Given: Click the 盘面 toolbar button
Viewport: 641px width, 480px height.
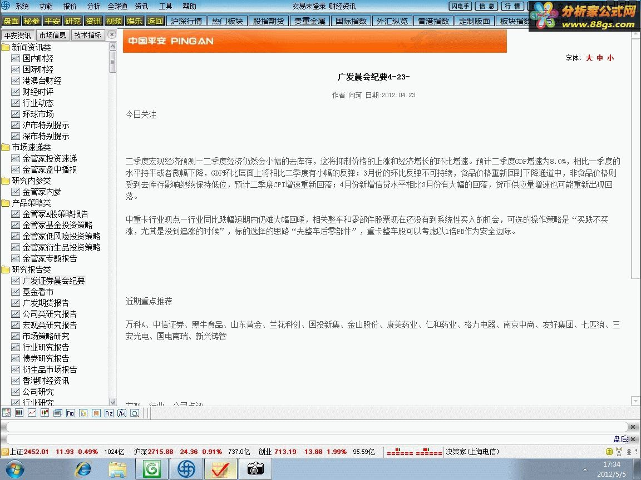Looking at the screenshot, I should point(11,21).
